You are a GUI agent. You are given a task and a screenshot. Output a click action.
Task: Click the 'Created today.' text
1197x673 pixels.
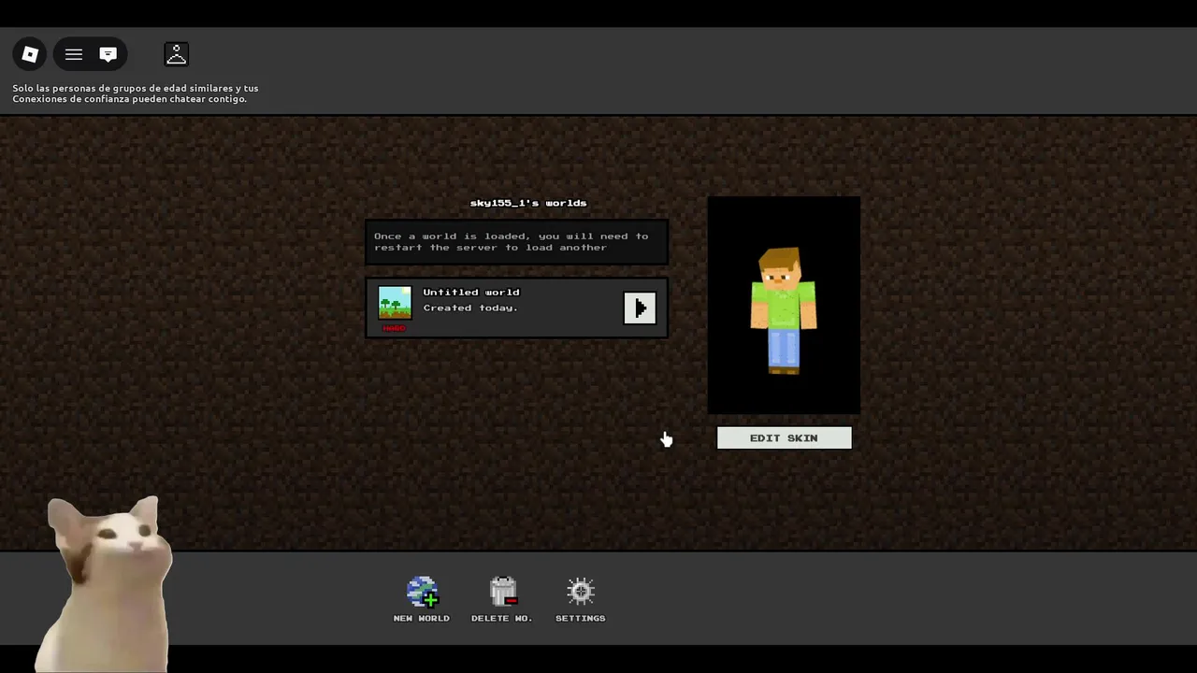tap(470, 308)
